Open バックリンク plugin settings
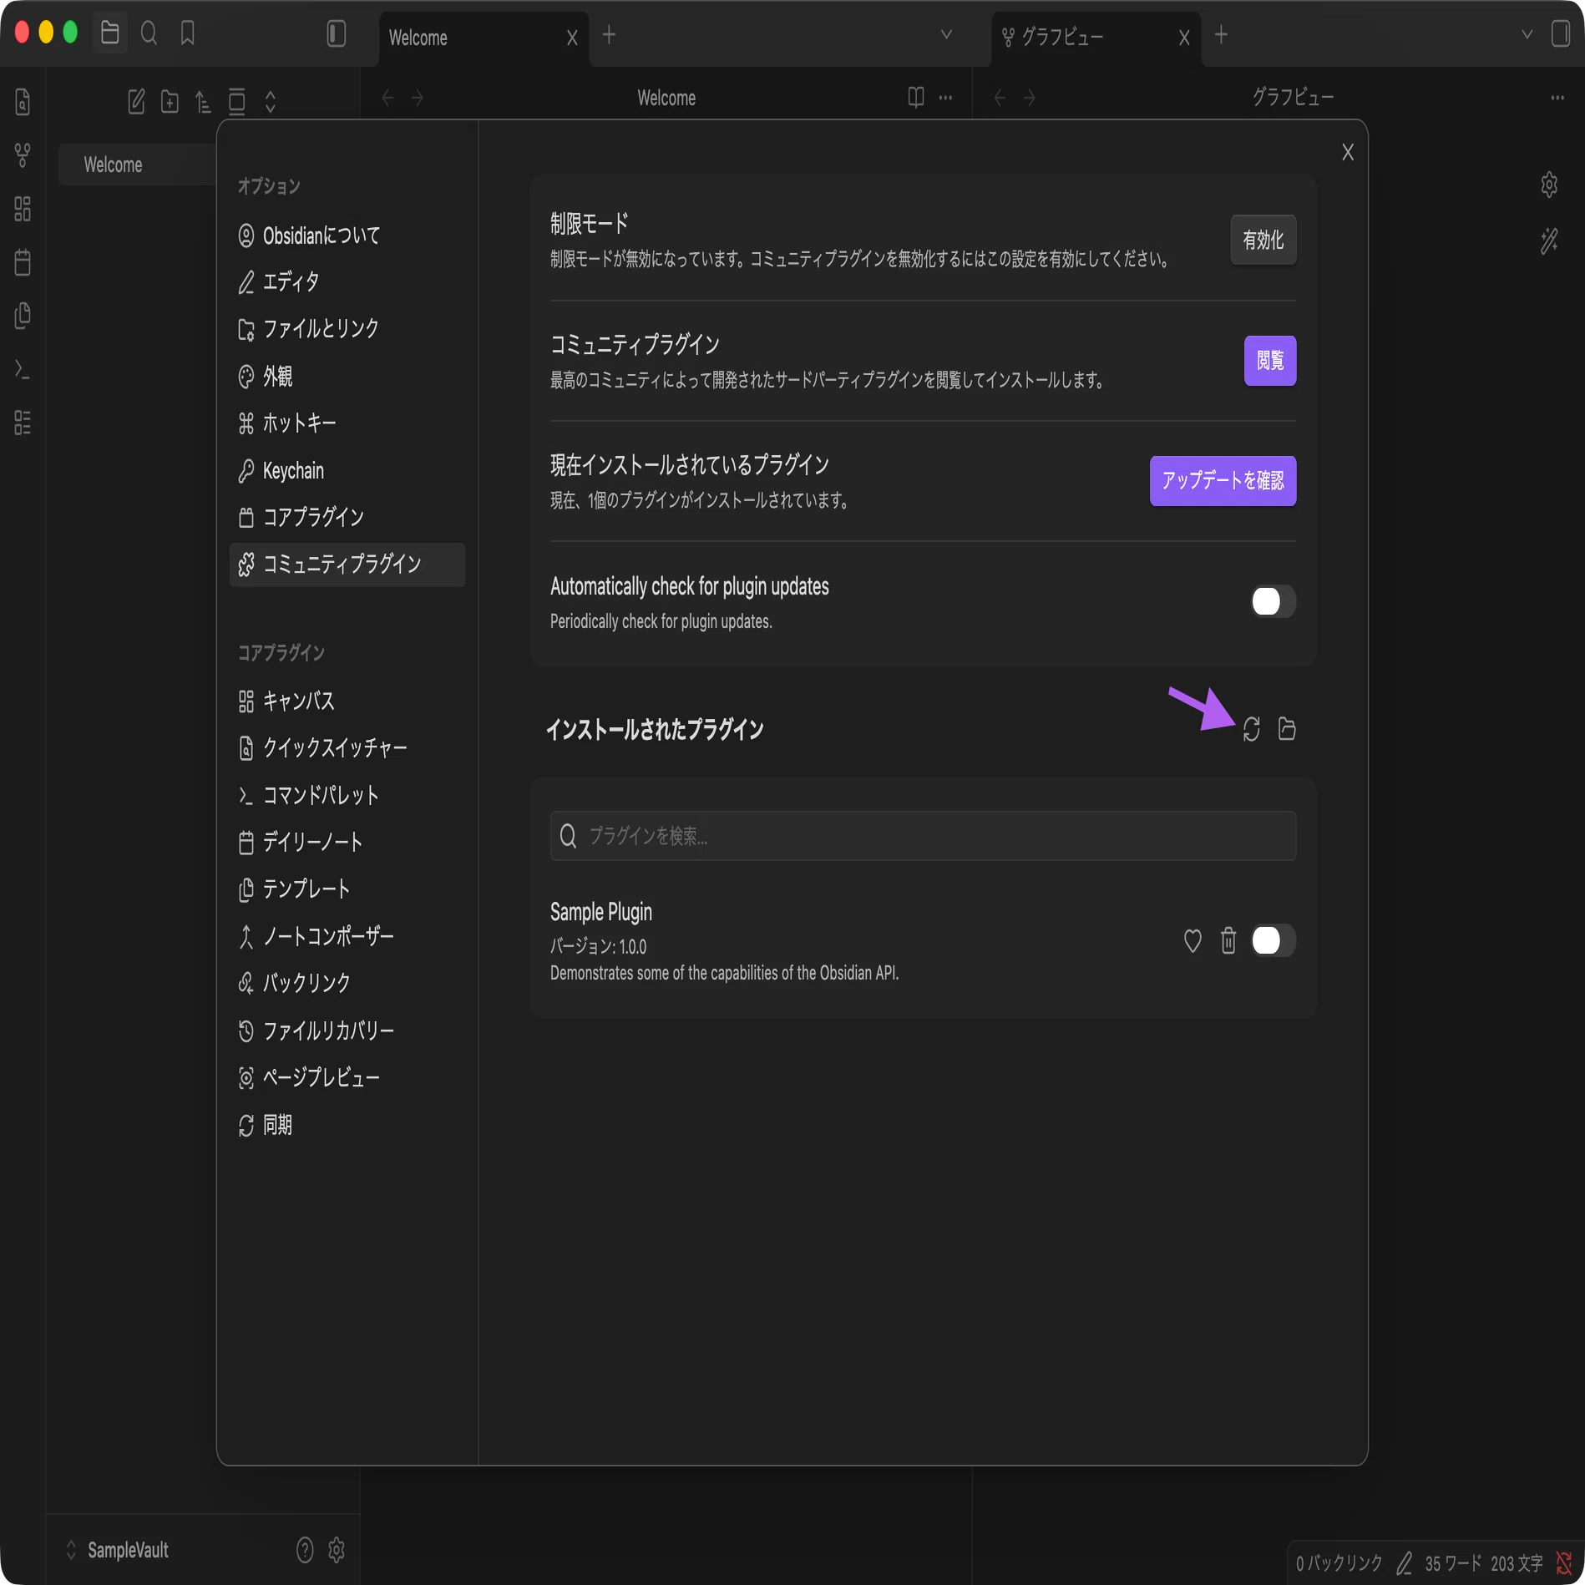The height and width of the screenshot is (1585, 1585). (x=347, y=983)
